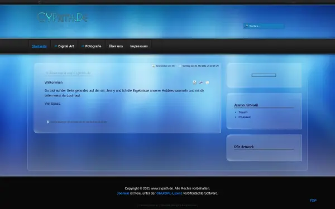Open the GNU/GPL-Lizenz link
Screen dimensions: 335x209
[169, 193]
